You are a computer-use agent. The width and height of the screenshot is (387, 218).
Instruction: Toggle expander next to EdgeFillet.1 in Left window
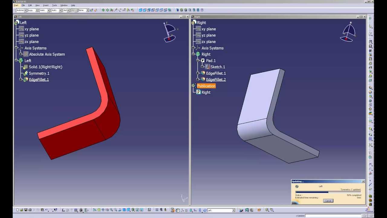[21, 79]
